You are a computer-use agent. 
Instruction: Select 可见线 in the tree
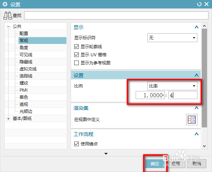[26, 55]
